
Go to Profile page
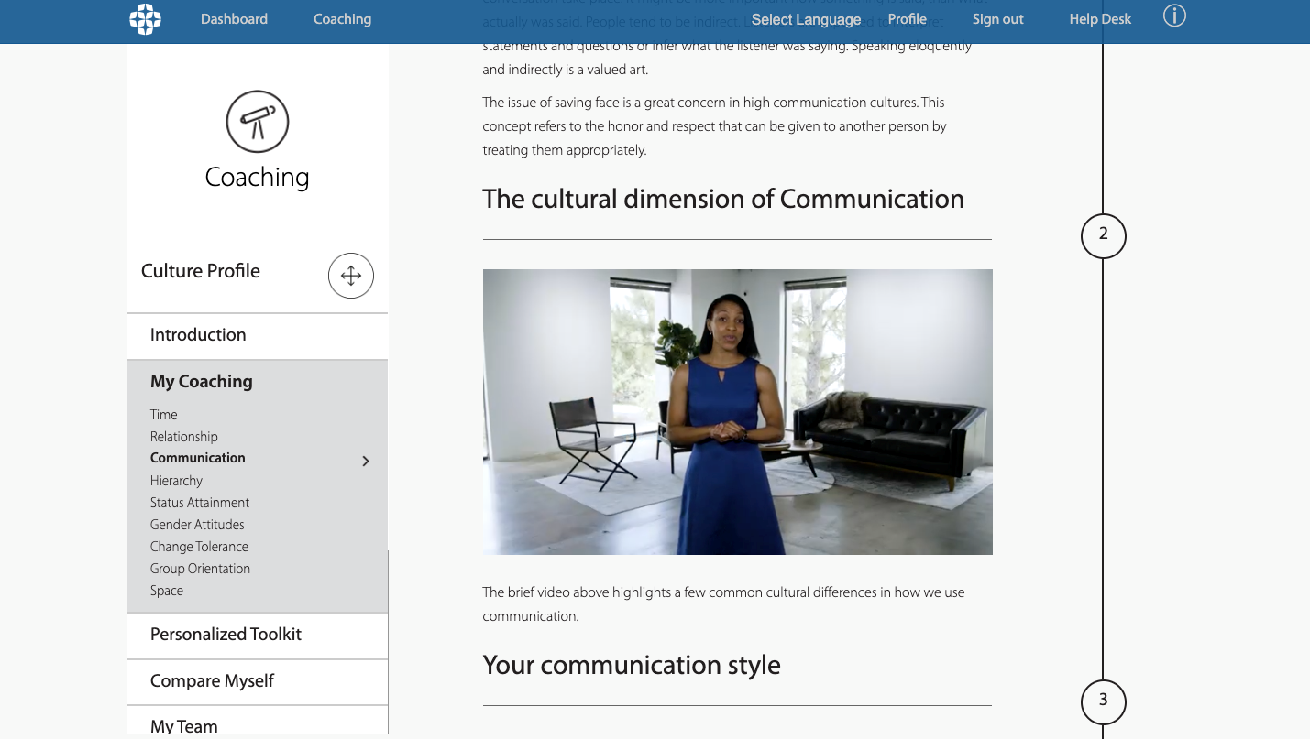[907, 19]
